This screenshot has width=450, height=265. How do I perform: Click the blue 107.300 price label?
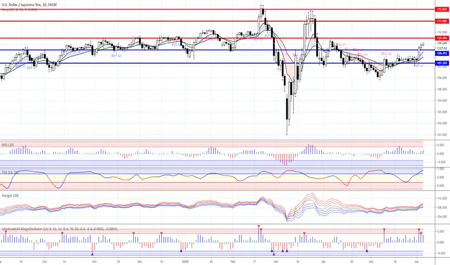(x=442, y=63)
